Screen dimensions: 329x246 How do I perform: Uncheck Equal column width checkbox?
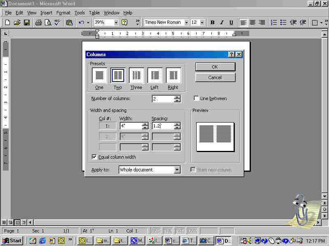click(x=94, y=157)
